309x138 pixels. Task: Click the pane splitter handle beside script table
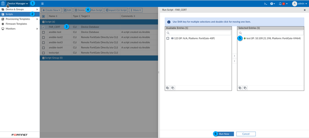coord(159,72)
